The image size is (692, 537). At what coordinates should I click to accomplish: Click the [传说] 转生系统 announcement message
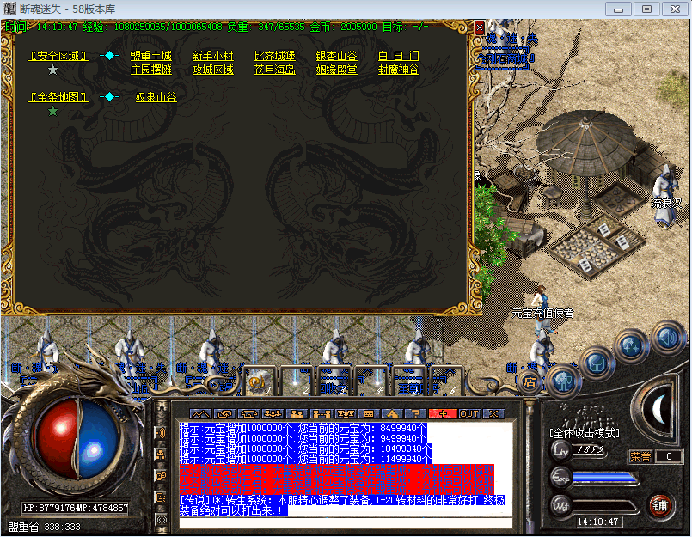pos(342,505)
